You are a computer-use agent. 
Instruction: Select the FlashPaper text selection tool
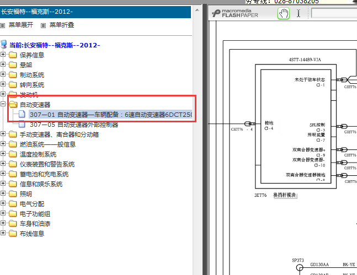[299, 13]
